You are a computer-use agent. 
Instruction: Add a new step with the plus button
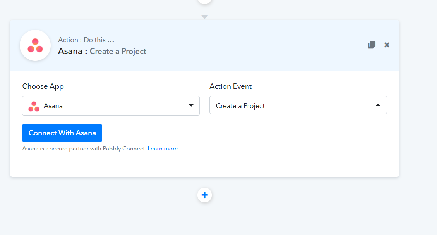204,195
